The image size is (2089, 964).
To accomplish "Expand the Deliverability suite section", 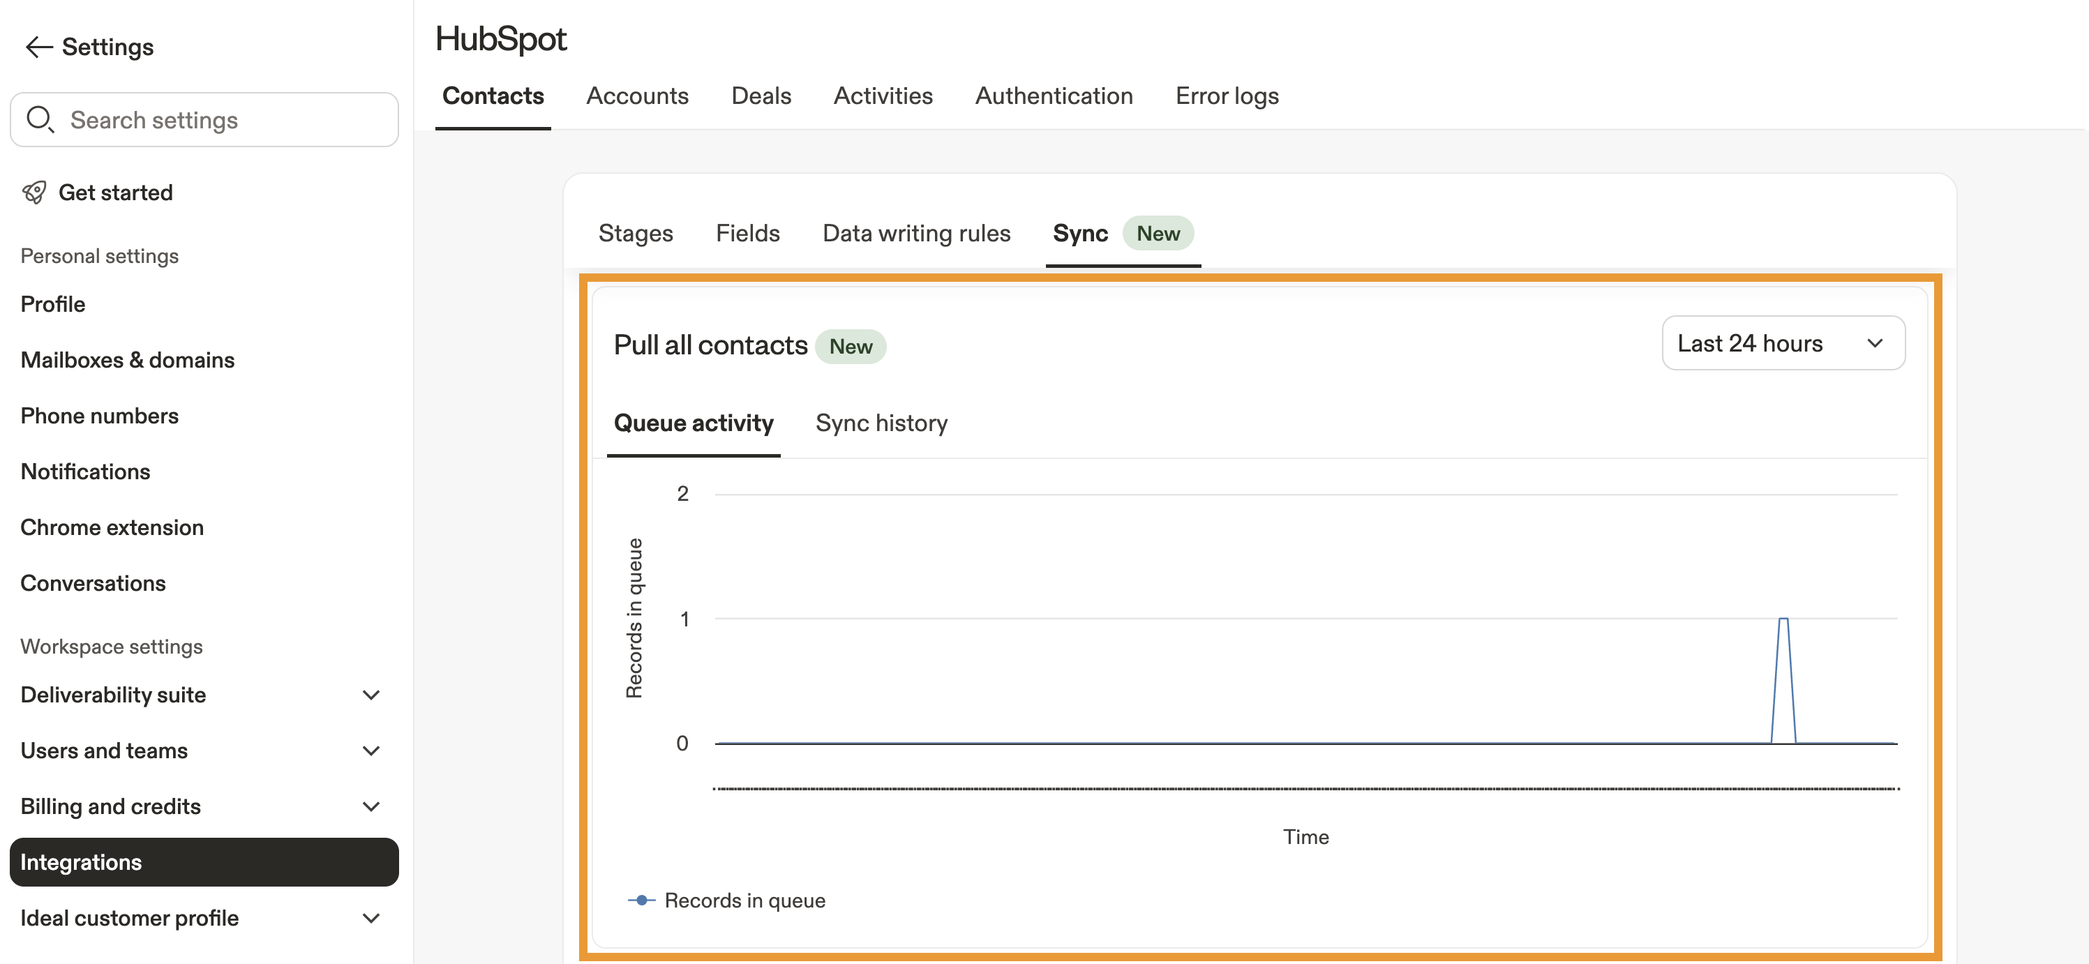I will [x=370, y=695].
